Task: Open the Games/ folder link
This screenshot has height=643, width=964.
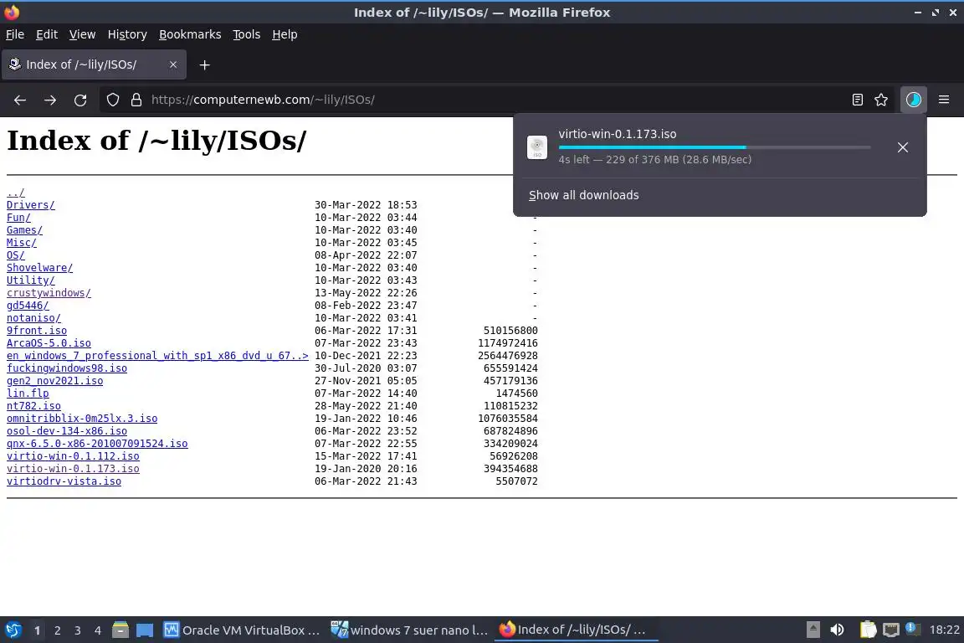Action: [x=24, y=230]
